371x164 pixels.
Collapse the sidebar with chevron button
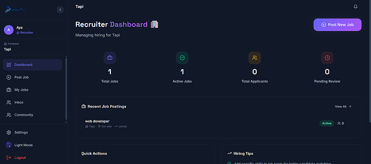coord(60,10)
